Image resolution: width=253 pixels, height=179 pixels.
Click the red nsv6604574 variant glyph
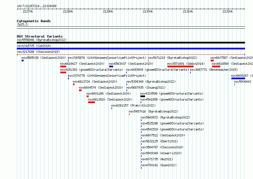tap(80, 90)
